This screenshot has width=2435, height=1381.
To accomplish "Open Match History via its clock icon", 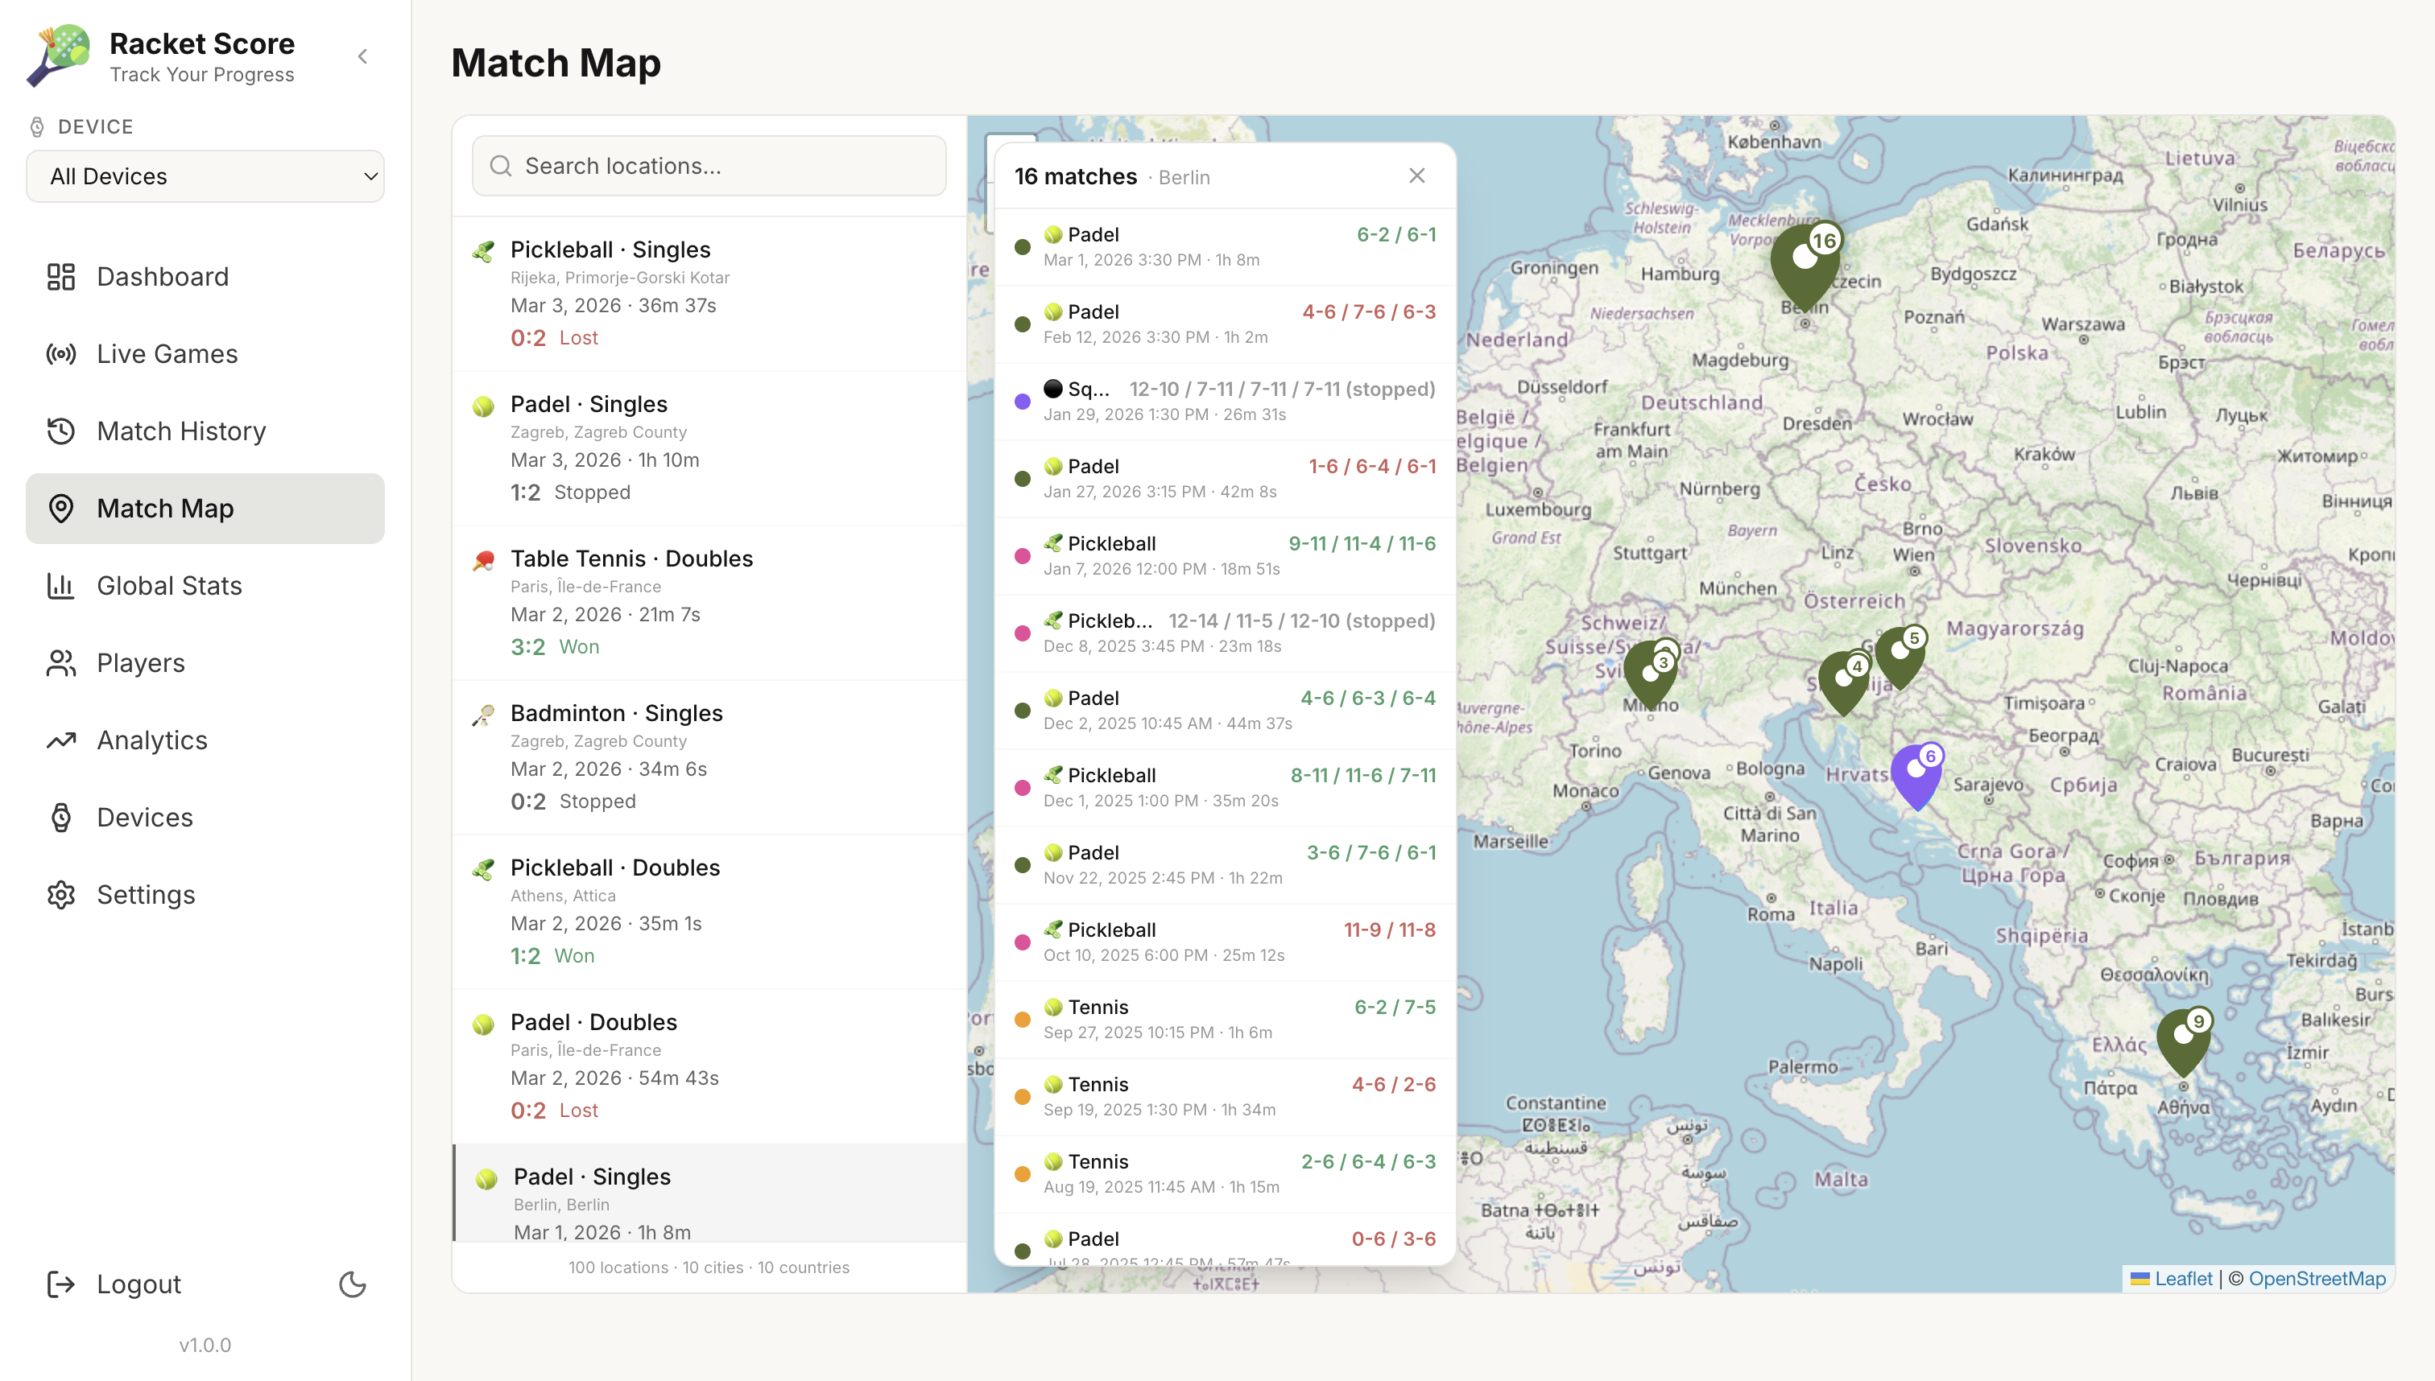I will pos(60,431).
